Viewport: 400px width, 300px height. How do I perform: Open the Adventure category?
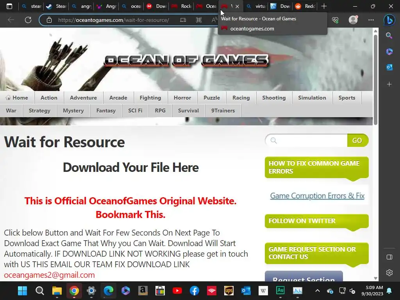click(84, 98)
